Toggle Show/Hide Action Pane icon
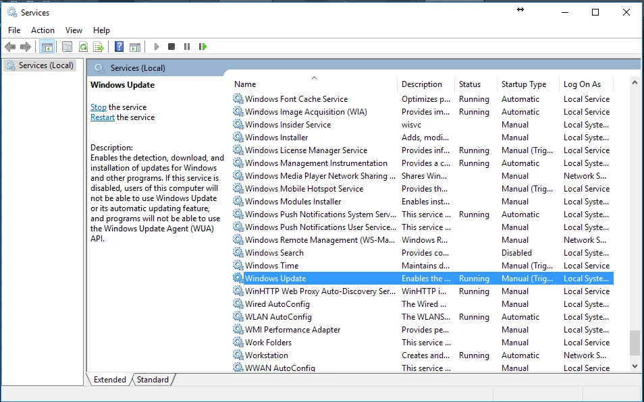 click(135, 47)
